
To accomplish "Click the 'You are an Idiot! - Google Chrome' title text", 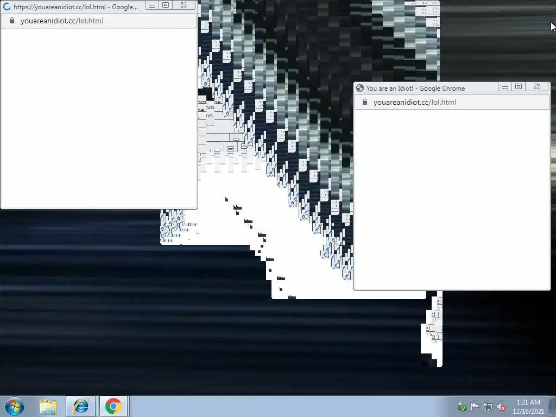I will coord(415,89).
